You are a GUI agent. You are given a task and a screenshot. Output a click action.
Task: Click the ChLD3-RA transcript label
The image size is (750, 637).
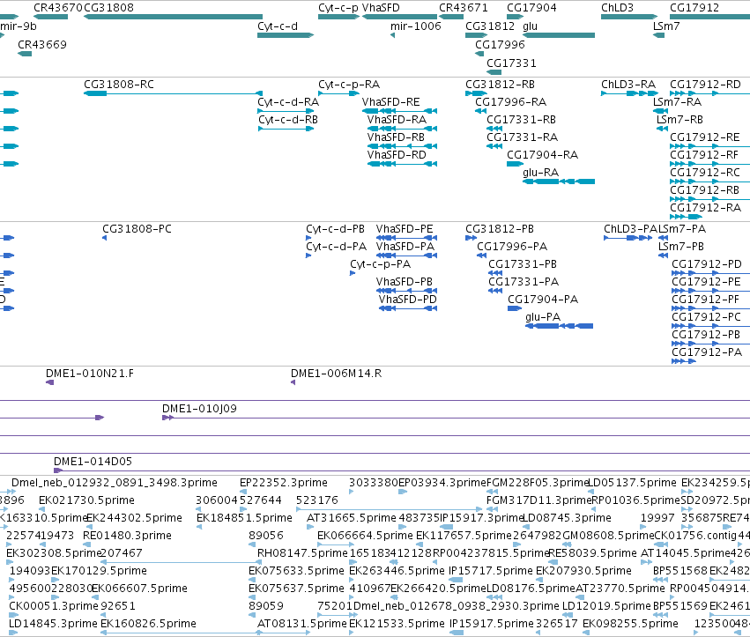628,85
